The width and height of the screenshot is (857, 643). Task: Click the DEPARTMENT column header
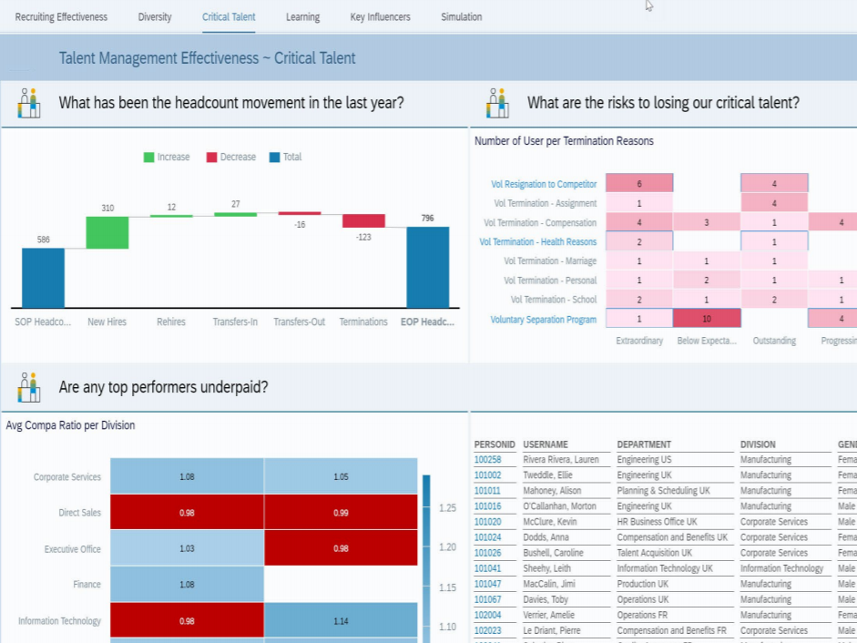[644, 444]
